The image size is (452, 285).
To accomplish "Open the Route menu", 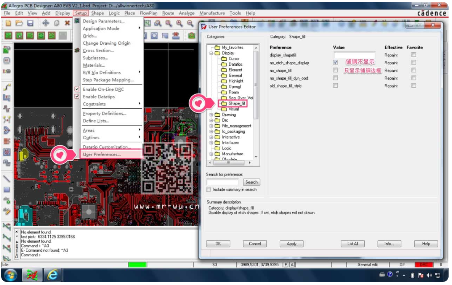I will [168, 13].
